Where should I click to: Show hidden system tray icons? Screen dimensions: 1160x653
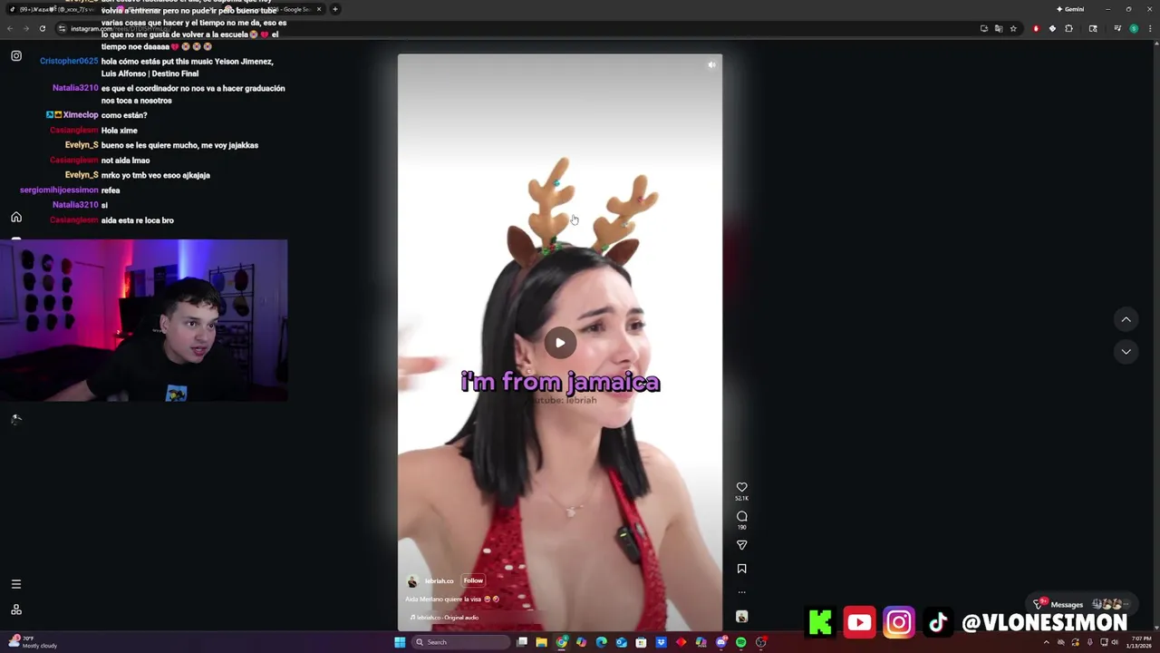click(1046, 642)
